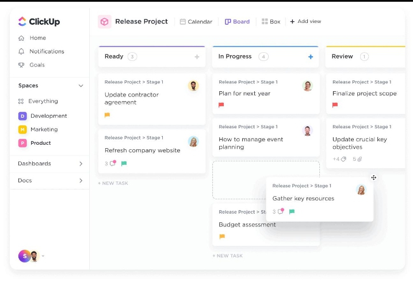413x282 pixels.
Task: Click the yellow flag on Update contractor agreement
Action: click(x=107, y=115)
